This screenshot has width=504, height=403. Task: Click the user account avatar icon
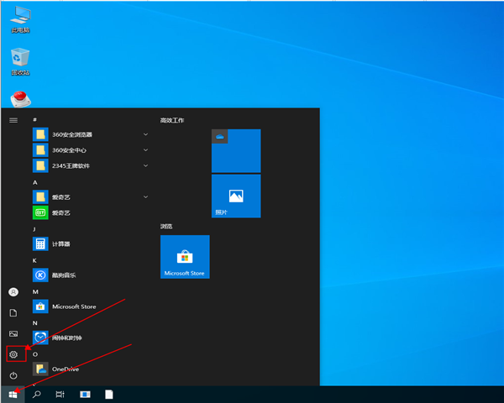[13, 291]
